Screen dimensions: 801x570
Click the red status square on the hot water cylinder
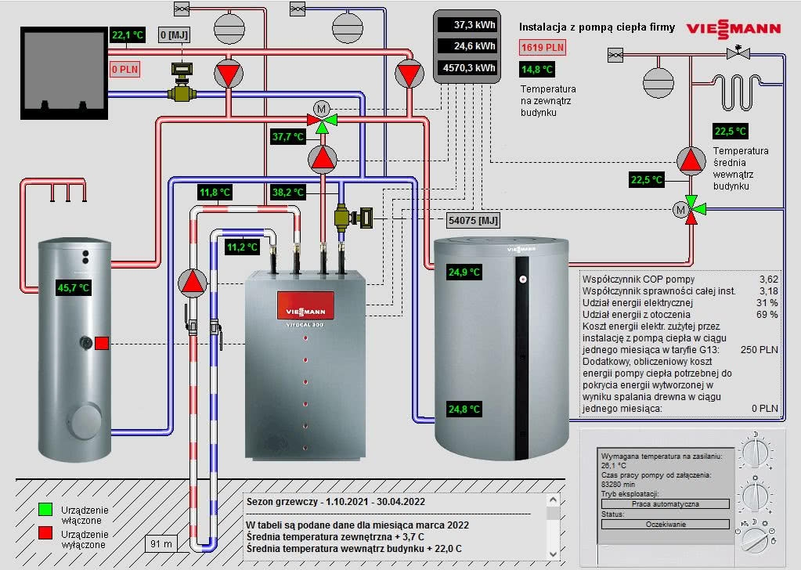[102, 343]
